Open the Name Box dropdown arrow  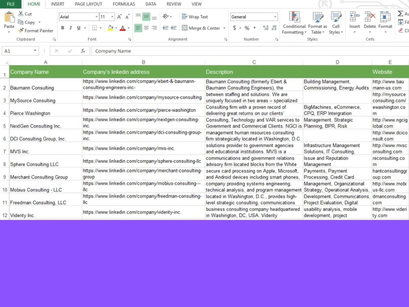[x=35, y=51]
